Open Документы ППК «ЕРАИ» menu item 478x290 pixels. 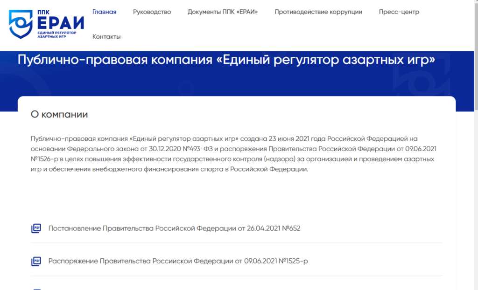tap(223, 12)
